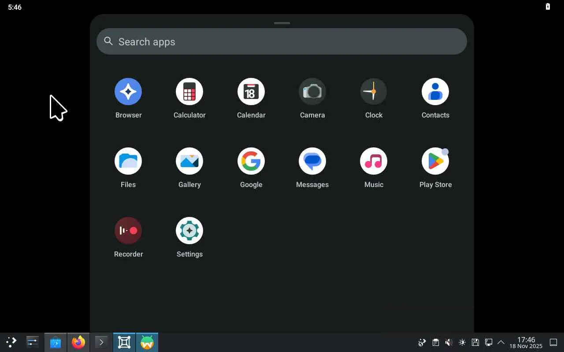Open the clipboard tray widget
This screenshot has height=352, width=564.
coord(435,342)
